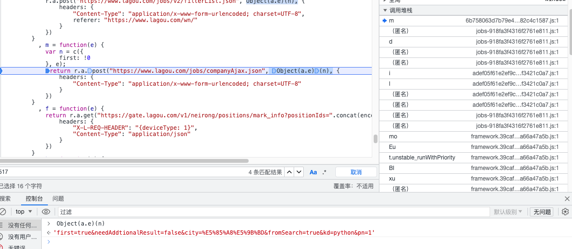Click the 取消 button
Image resolution: width=572 pixels, height=249 pixels.
pos(356,172)
